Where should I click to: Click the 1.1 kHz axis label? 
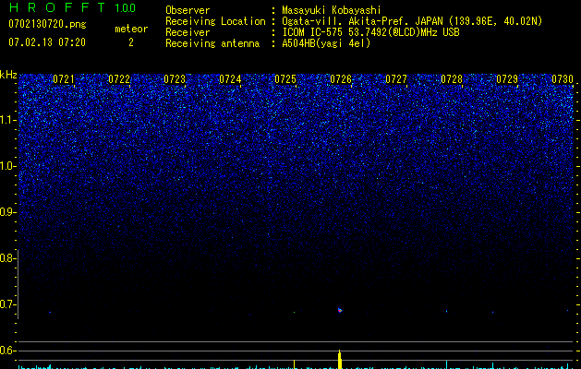coord(7,120)
